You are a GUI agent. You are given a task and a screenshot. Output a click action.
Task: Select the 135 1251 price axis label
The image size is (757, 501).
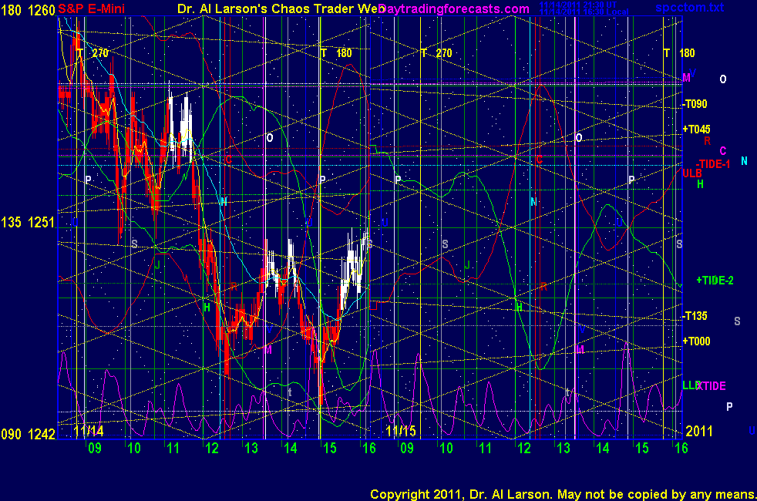[28, 223]
